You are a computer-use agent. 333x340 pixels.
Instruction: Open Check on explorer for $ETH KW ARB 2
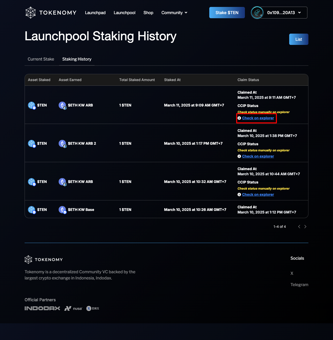pos(258,156)
